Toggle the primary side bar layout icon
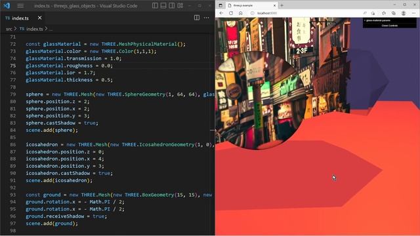The width and height of the screenshot is (420, 236). [155, 6]
